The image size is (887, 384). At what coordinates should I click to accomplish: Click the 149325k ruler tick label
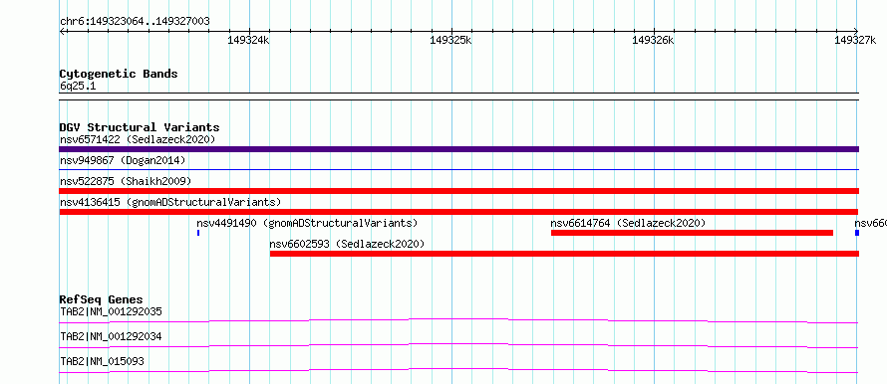(x=450, y=41)
